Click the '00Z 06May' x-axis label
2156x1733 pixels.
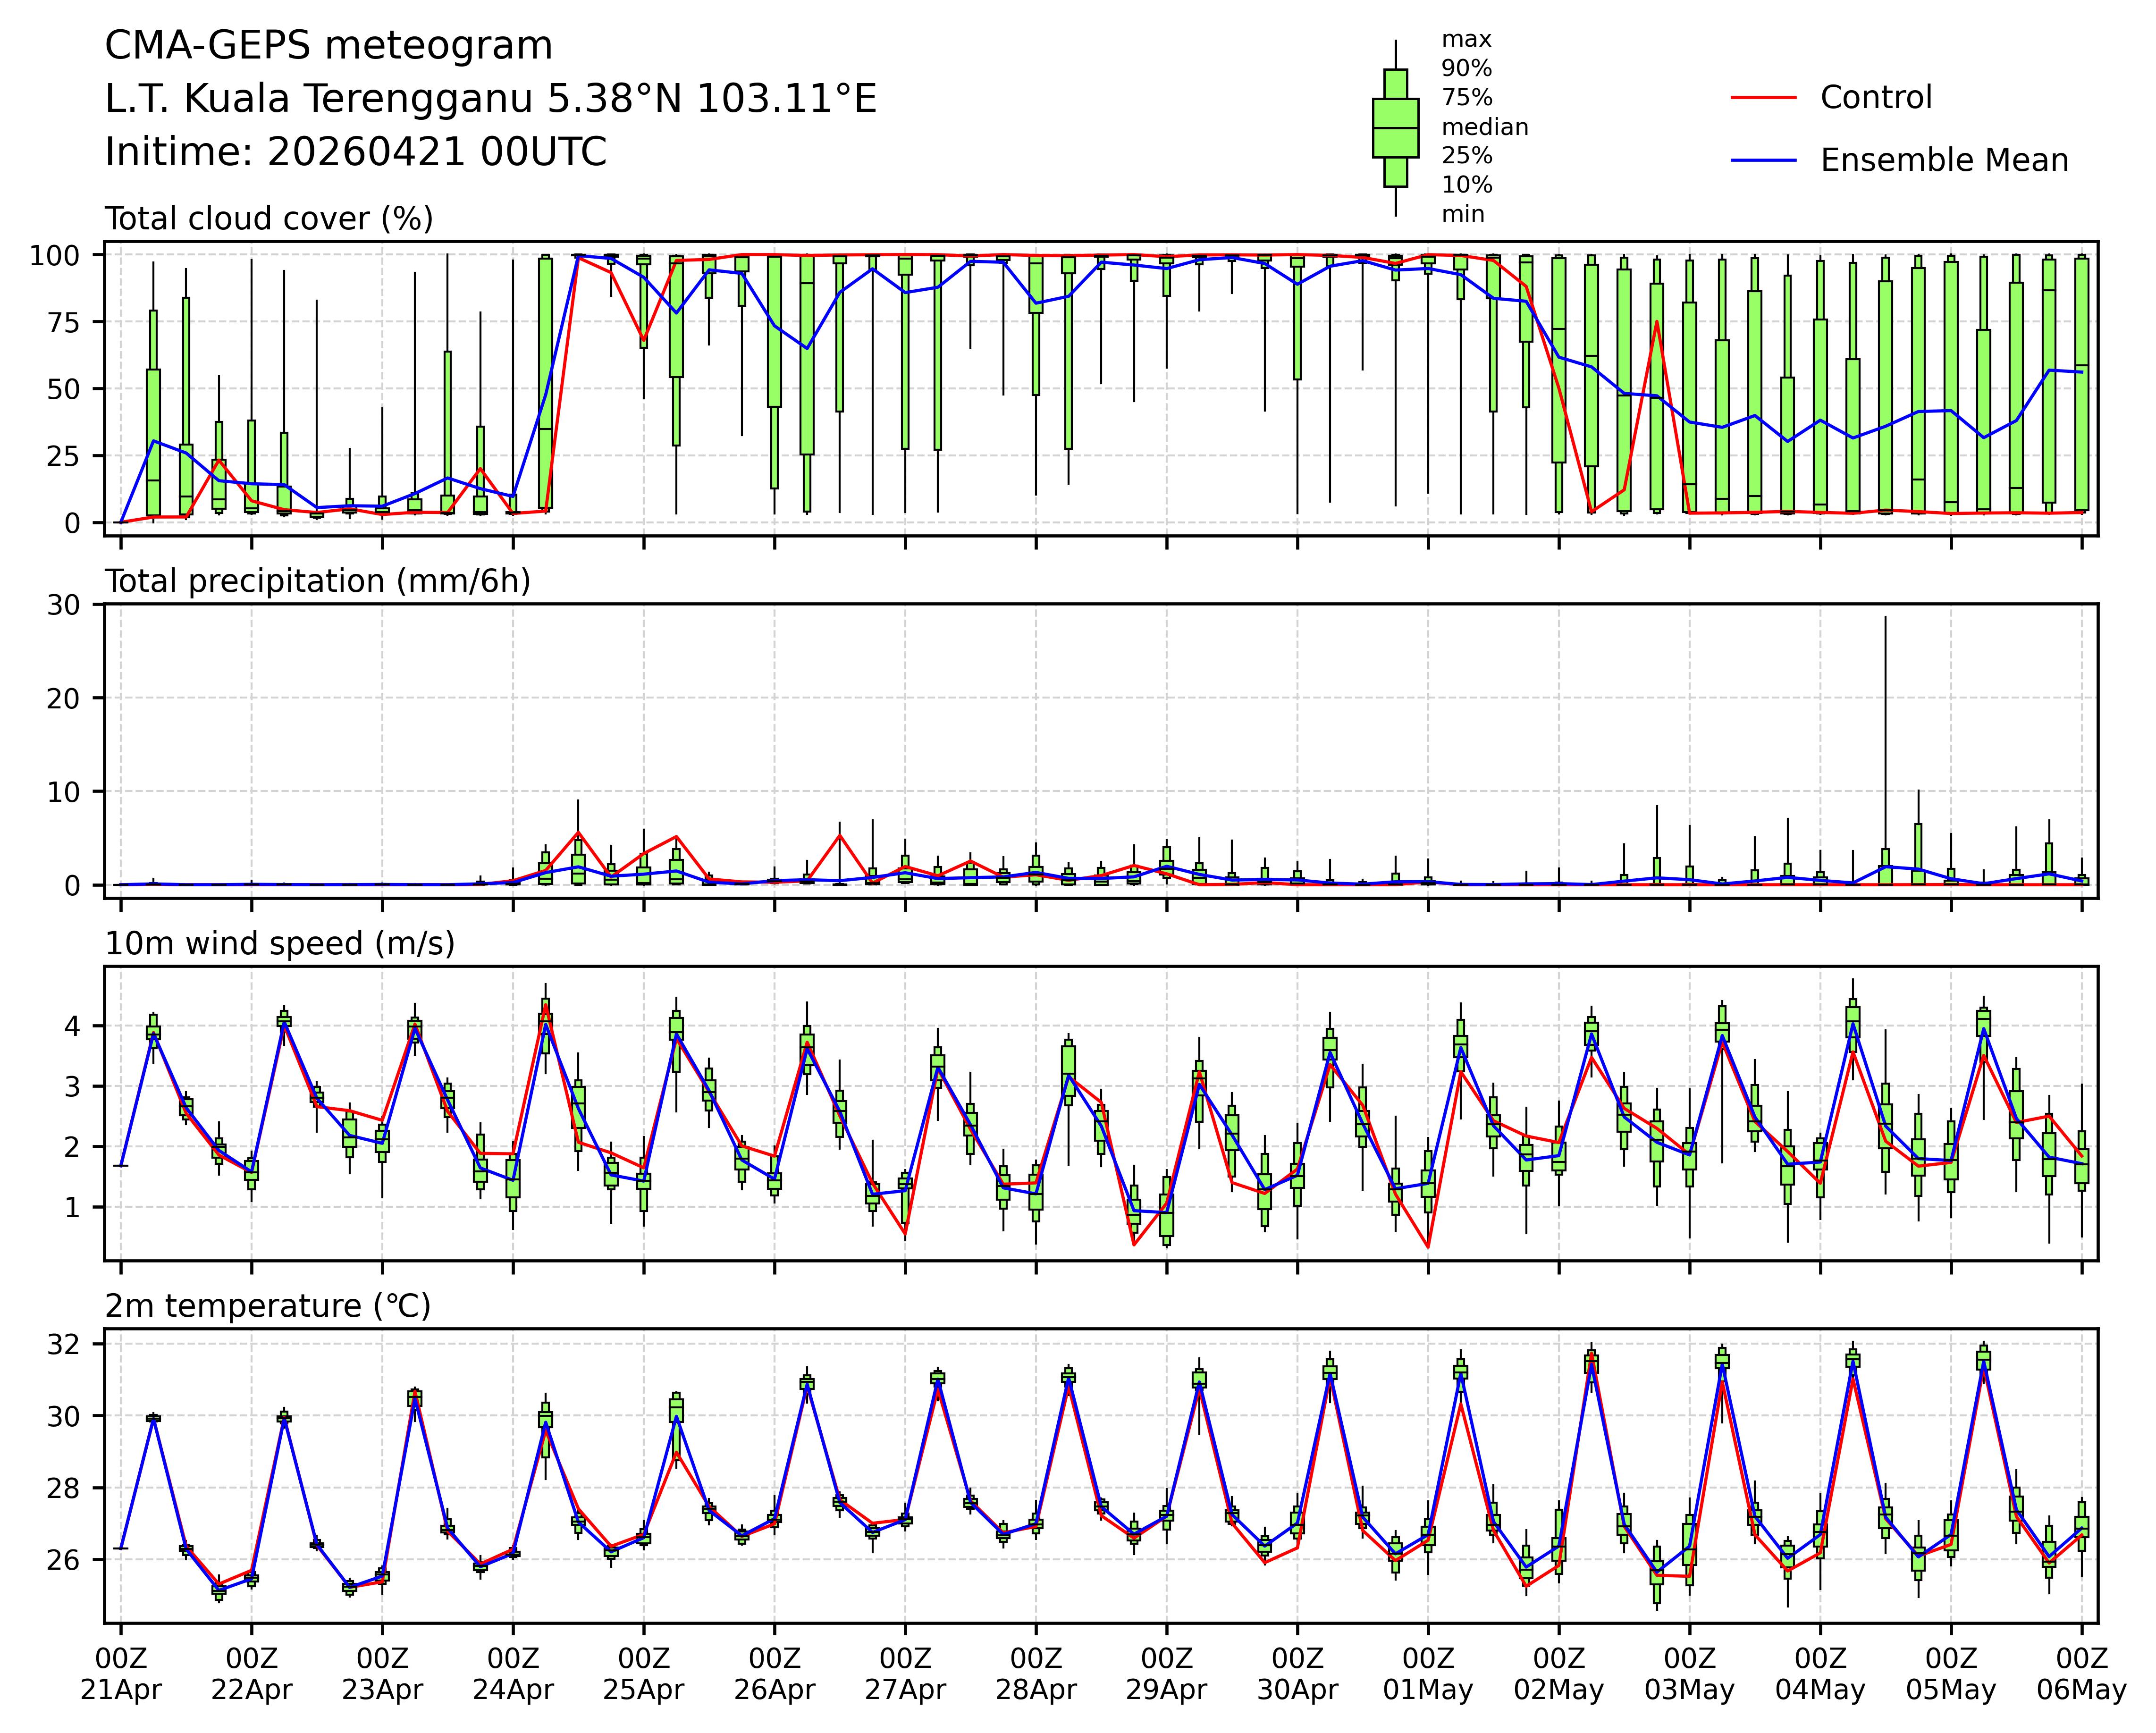point(2081,1674)
